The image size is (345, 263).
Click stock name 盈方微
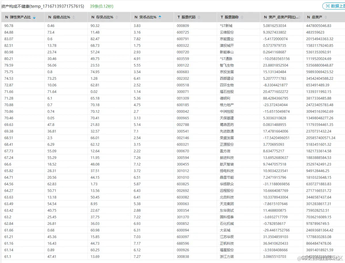[x=225, y=151]
